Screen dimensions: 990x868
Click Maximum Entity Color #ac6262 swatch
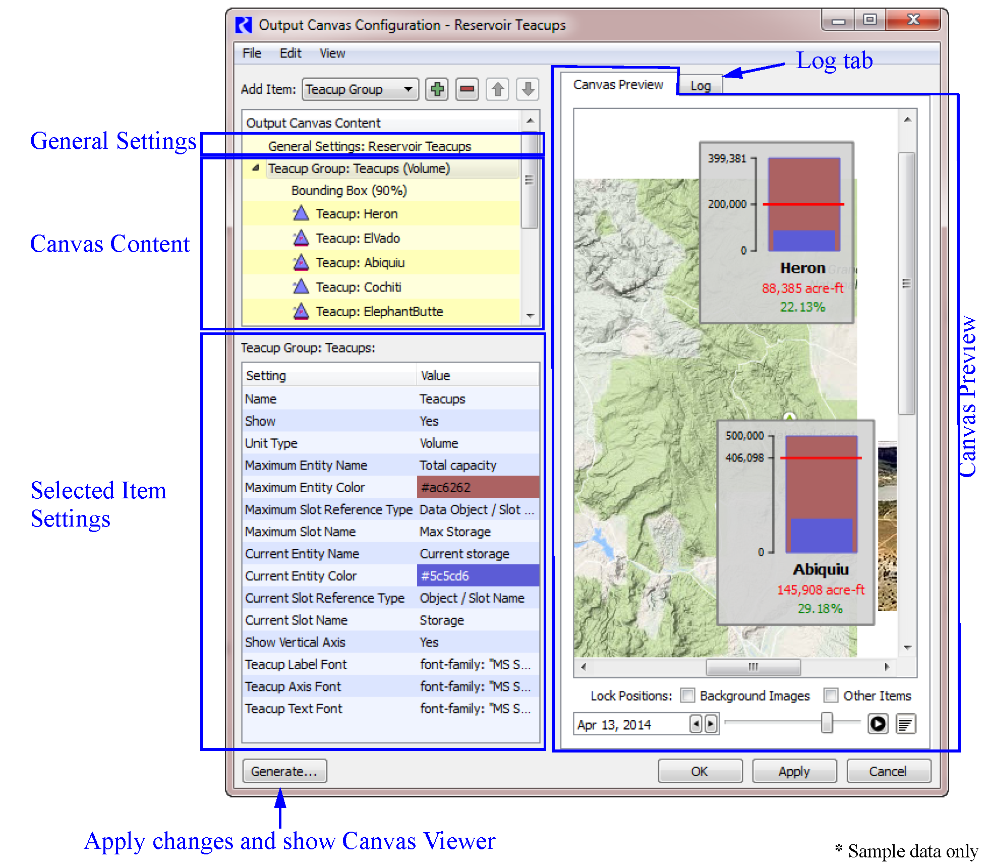(x=478, y=487)
